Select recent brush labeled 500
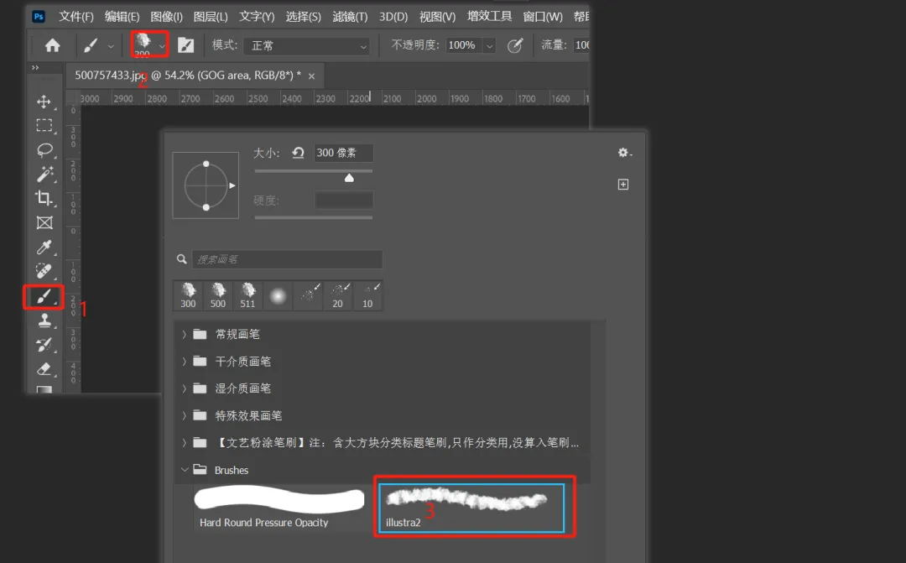Viewport: 906px width, 563px height. (218, 295)
